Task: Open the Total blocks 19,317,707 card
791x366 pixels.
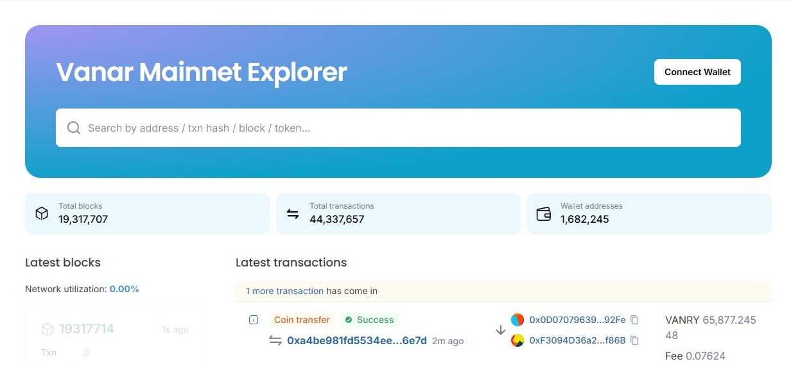Action: click(x=147, y=214)
